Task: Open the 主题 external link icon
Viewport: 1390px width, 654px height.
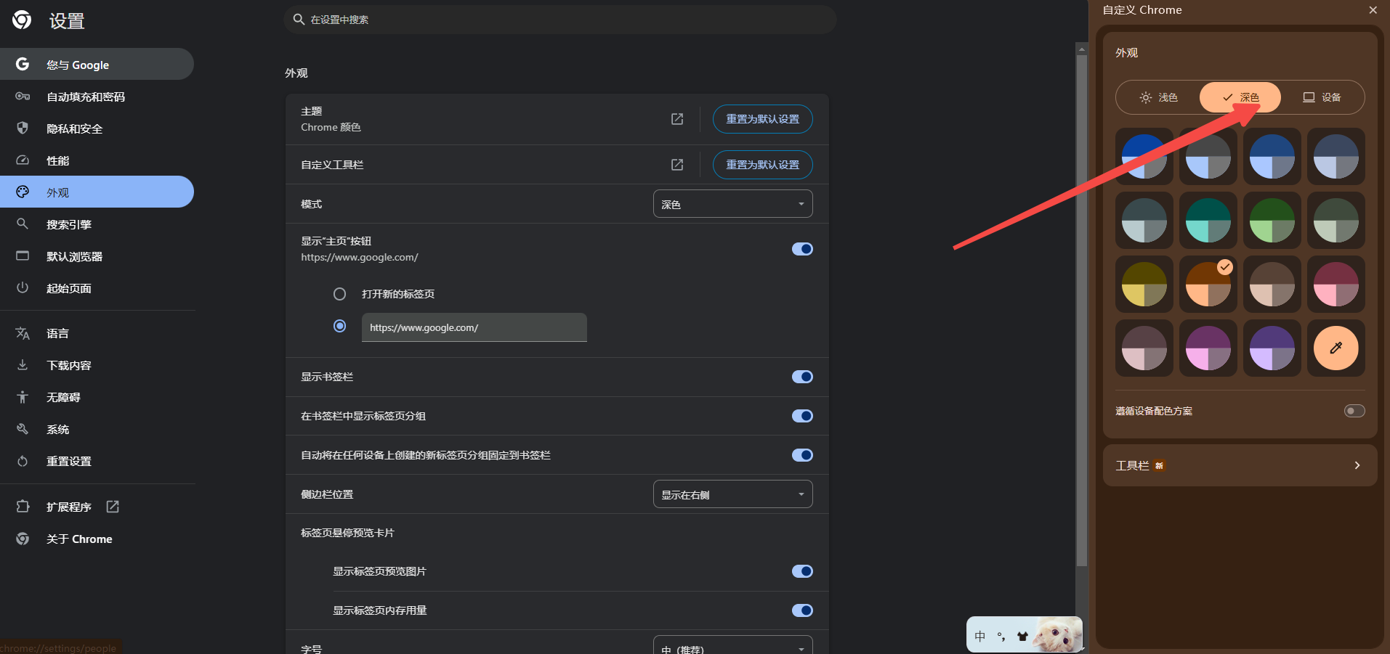Action: (677, 119)
